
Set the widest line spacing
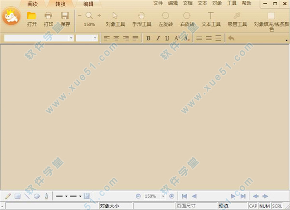pos(218,38)
